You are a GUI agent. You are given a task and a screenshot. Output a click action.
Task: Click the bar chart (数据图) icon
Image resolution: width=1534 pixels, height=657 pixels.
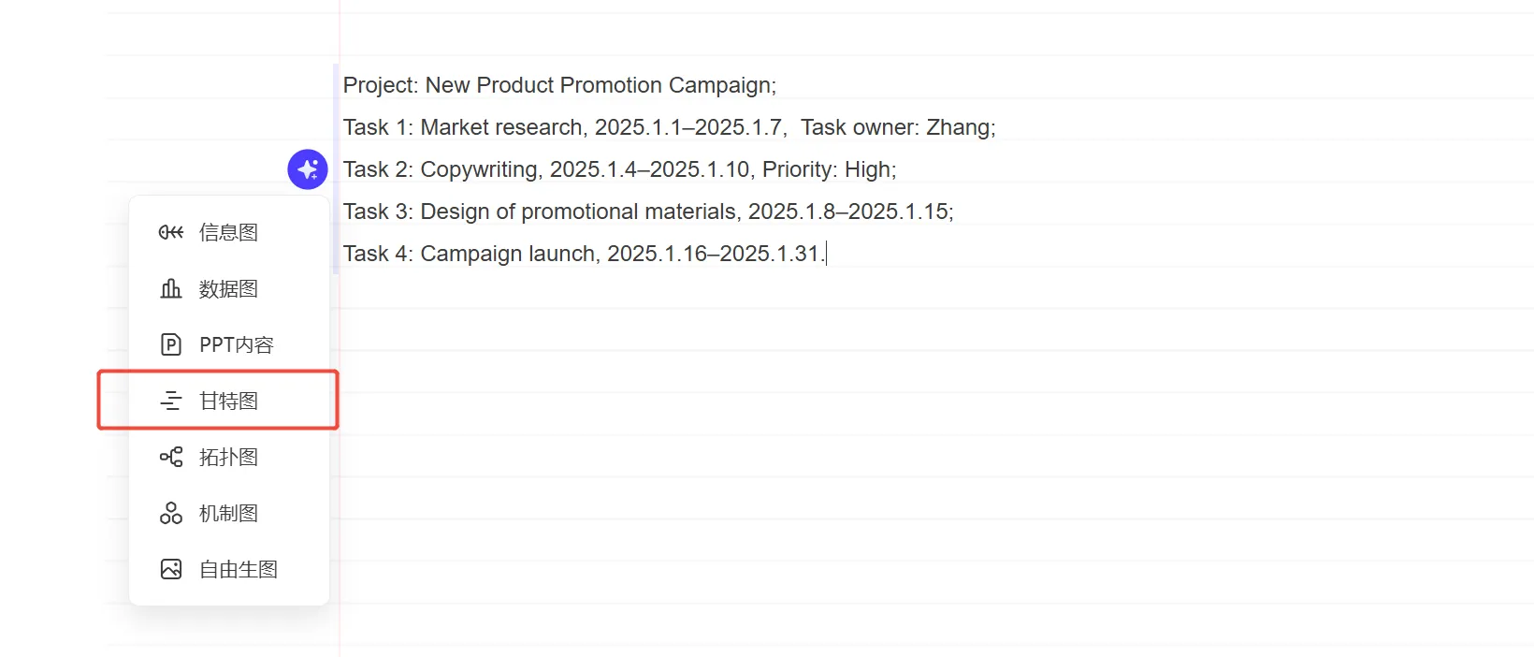[171, 288]
